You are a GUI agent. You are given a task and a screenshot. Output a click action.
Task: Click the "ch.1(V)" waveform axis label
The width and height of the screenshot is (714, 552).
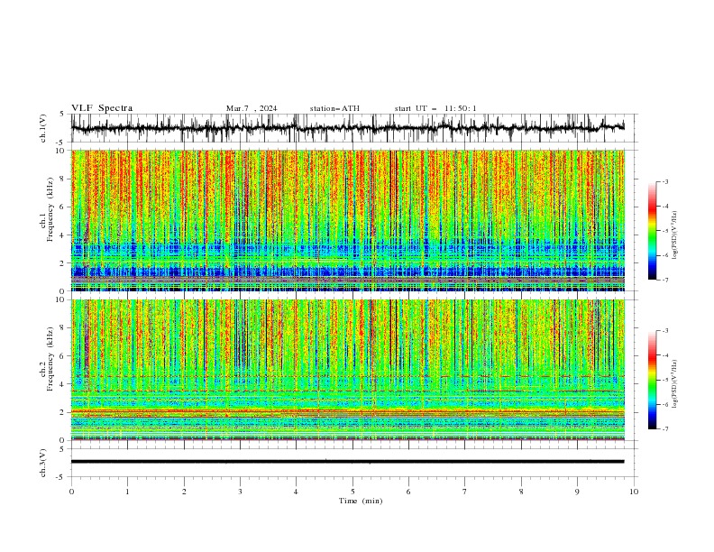(x=42, y=128)
